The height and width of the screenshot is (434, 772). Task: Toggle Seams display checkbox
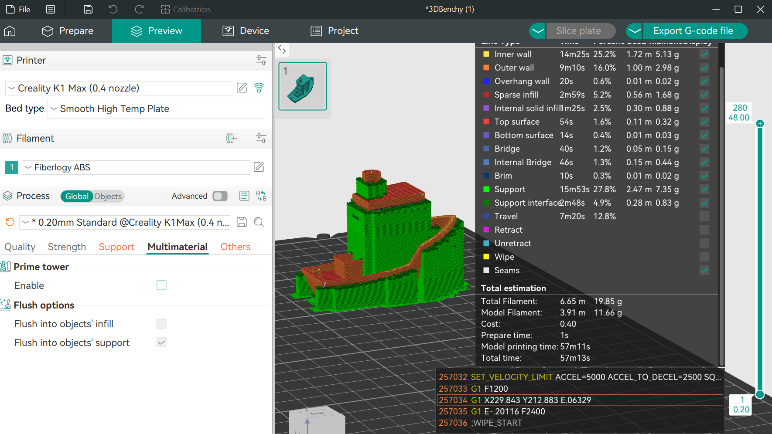coord(704,271)
